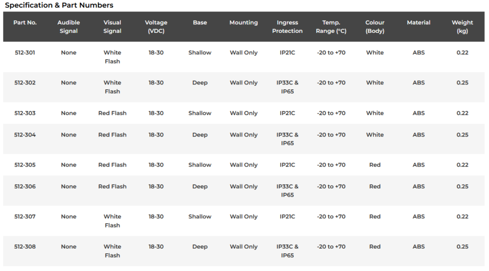Image resolution: width=489 pixels, height=271 pixels.
Task: Pick part number 512-307
Action: 25,217
